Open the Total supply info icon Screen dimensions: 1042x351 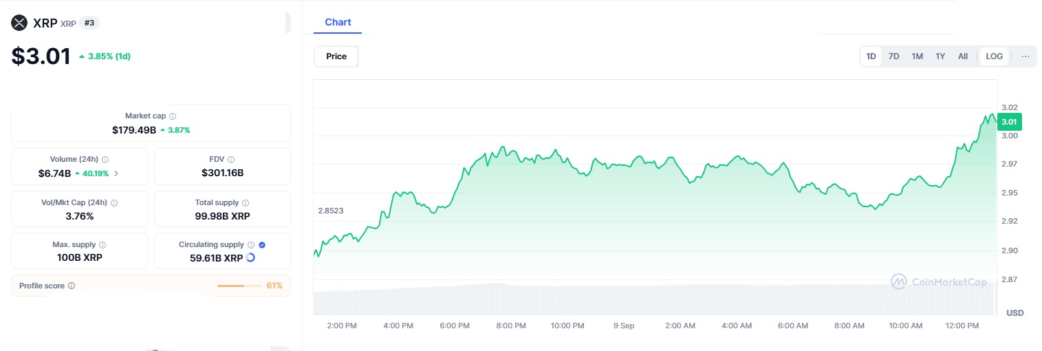[246, 203]
